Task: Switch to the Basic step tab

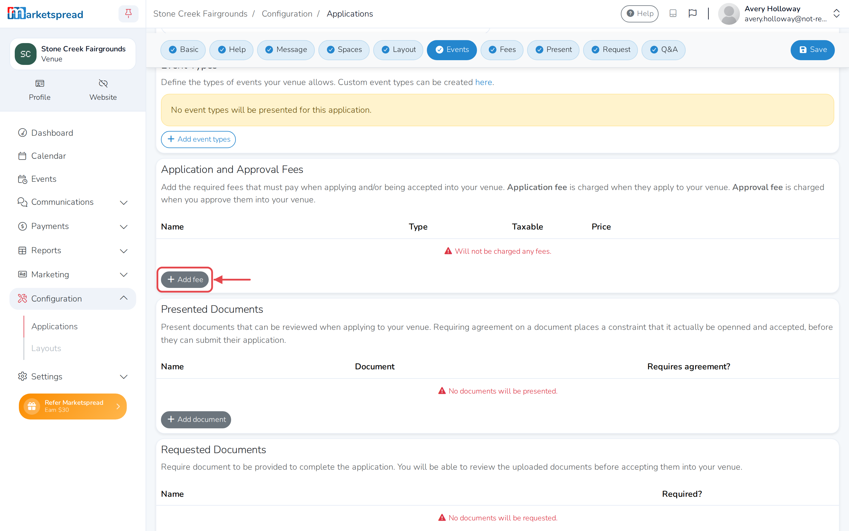Action: coord(183,50)
